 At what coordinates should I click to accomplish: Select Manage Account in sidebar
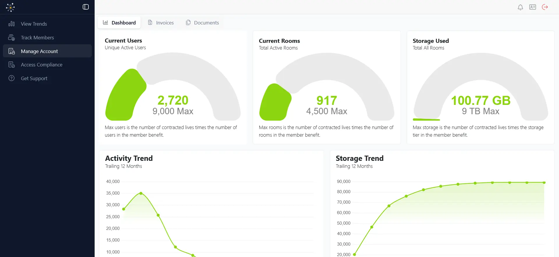47,51
